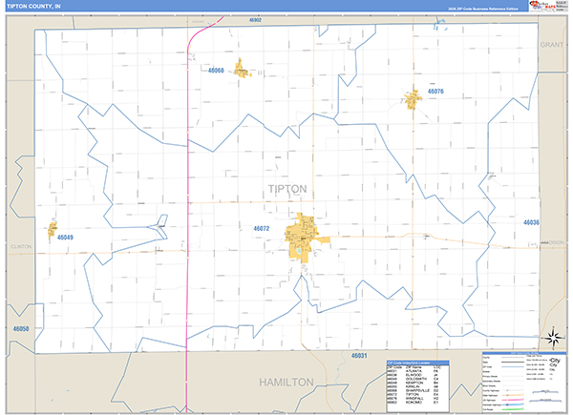This screenshot has width=573, height=415.
Task: Click the ZIP Code Index/Grid Locator header
Action: click(x=418, y=363)
